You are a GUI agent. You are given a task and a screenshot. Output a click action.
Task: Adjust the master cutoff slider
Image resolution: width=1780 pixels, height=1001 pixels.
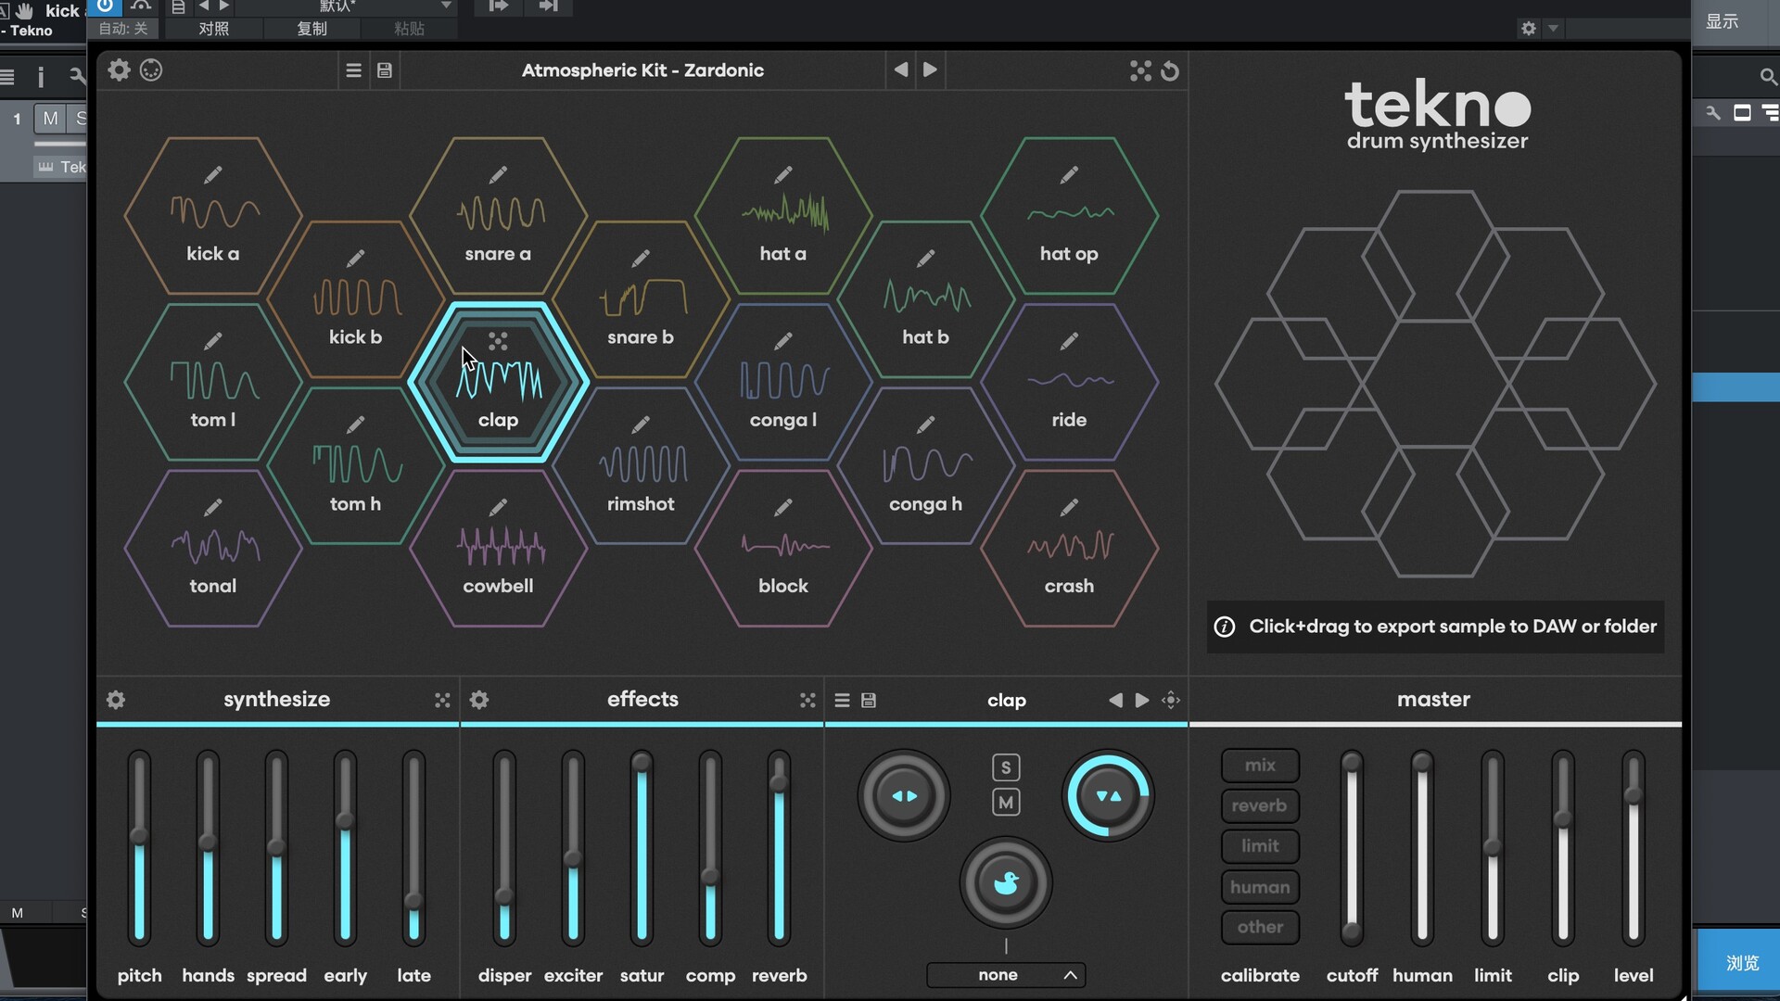tap(1352, 847)
